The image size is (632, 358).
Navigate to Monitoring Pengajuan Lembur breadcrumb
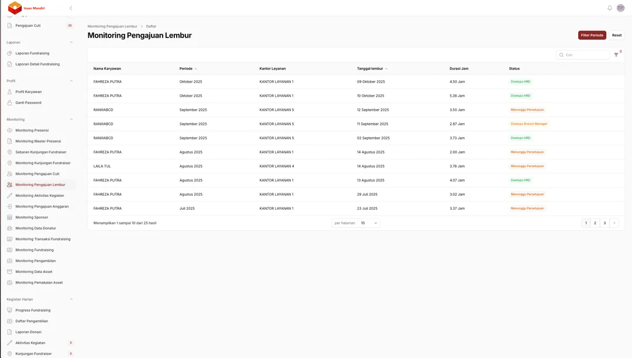(112, 25)
